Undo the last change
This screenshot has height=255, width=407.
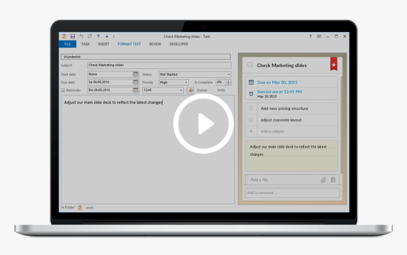81,36
